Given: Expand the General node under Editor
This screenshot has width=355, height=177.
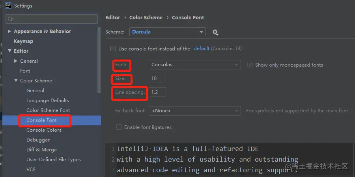Looking at the screenshot, I should tap(16, 61).
